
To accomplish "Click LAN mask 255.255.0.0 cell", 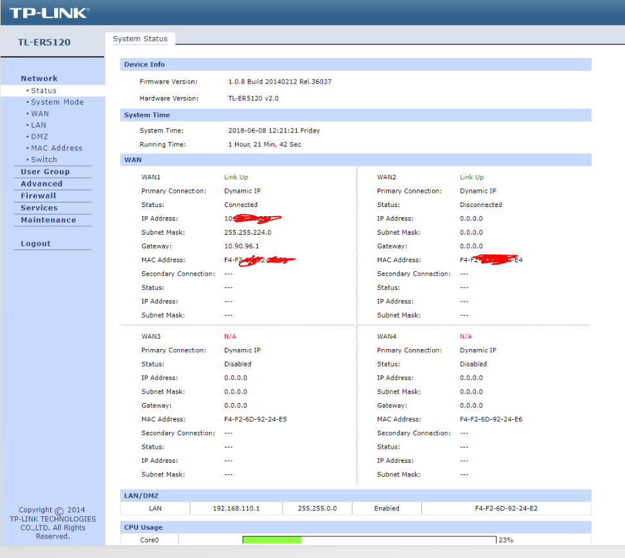I will coord(317,509).
